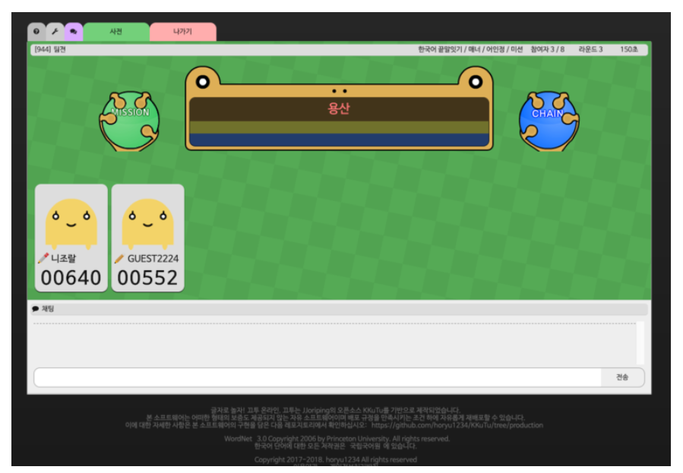Open the purple chat bubble tab

pos(73,32)
